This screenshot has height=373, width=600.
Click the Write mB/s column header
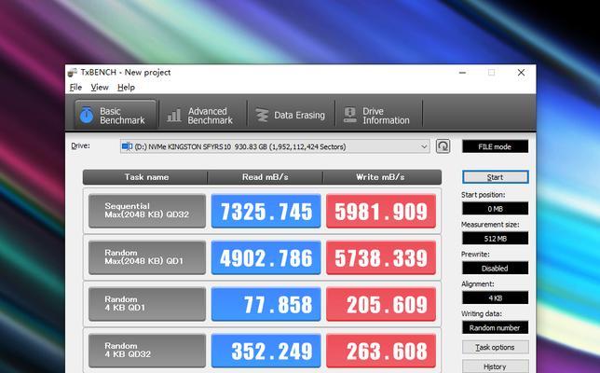(x=381, y=177)
